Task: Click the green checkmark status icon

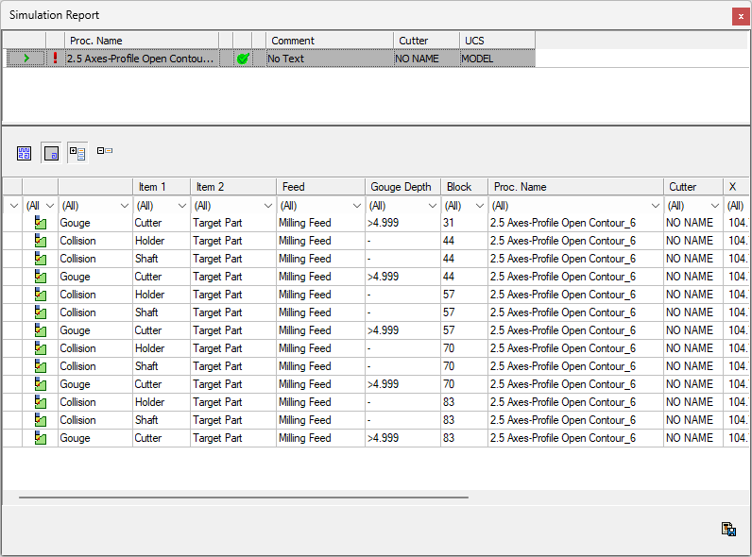Action: 243,59
